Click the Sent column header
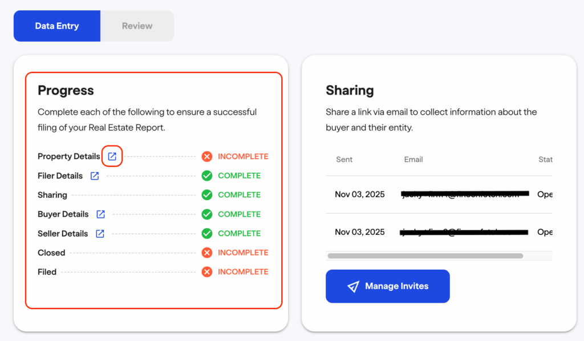The width and height of the screenshot is (584, 341). 344,160
